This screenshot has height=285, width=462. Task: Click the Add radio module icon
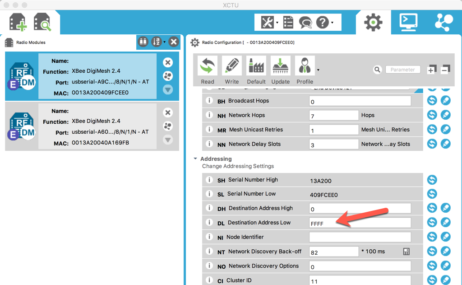(x=18, y=23)
